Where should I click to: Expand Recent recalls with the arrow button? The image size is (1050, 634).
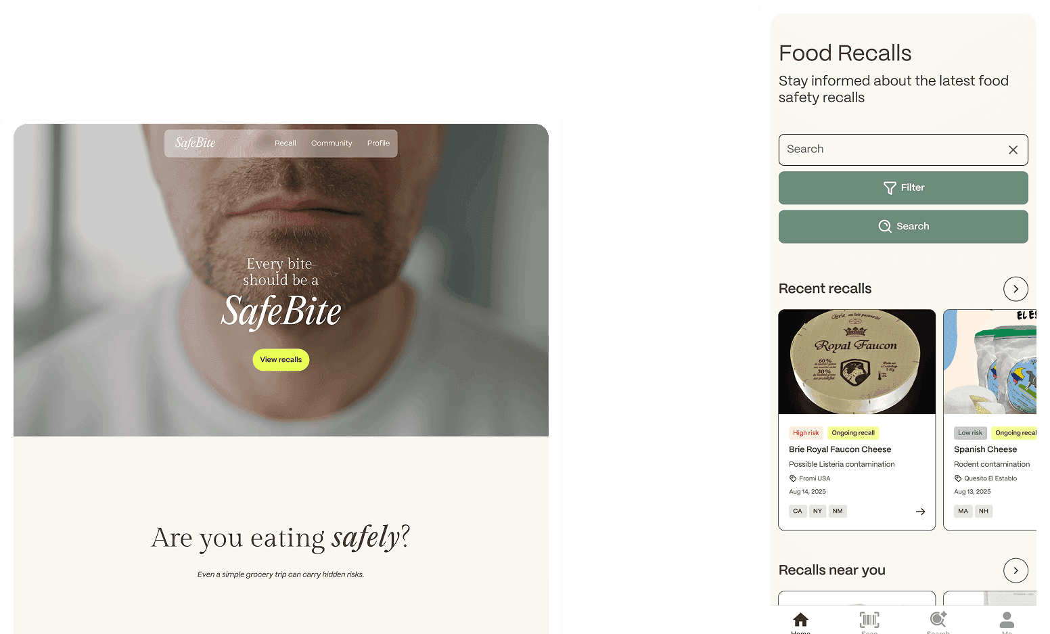coord(1015,289)
